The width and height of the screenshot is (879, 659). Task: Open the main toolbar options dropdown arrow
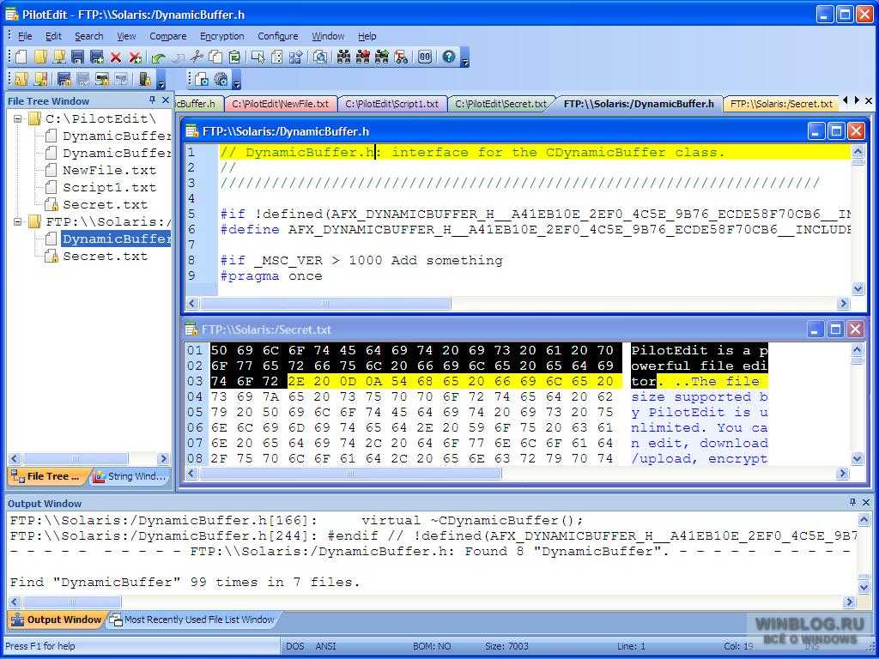click(464, 58)
